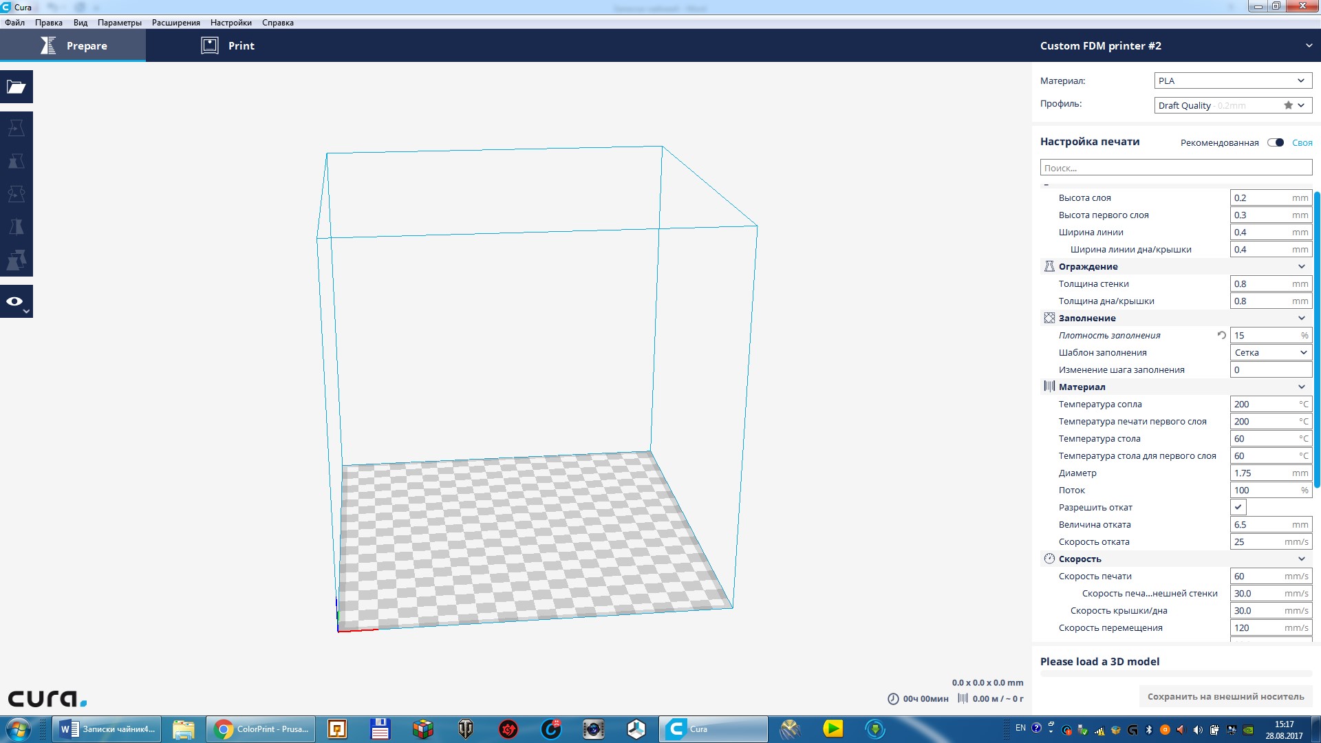1321x743 pixels.
Task: Open the Шаблон заполнения Сетка dropdown
Action: (1270, 352)
